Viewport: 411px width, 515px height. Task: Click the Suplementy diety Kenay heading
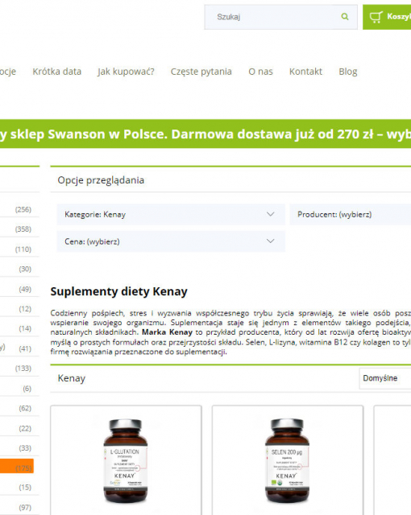118,291
